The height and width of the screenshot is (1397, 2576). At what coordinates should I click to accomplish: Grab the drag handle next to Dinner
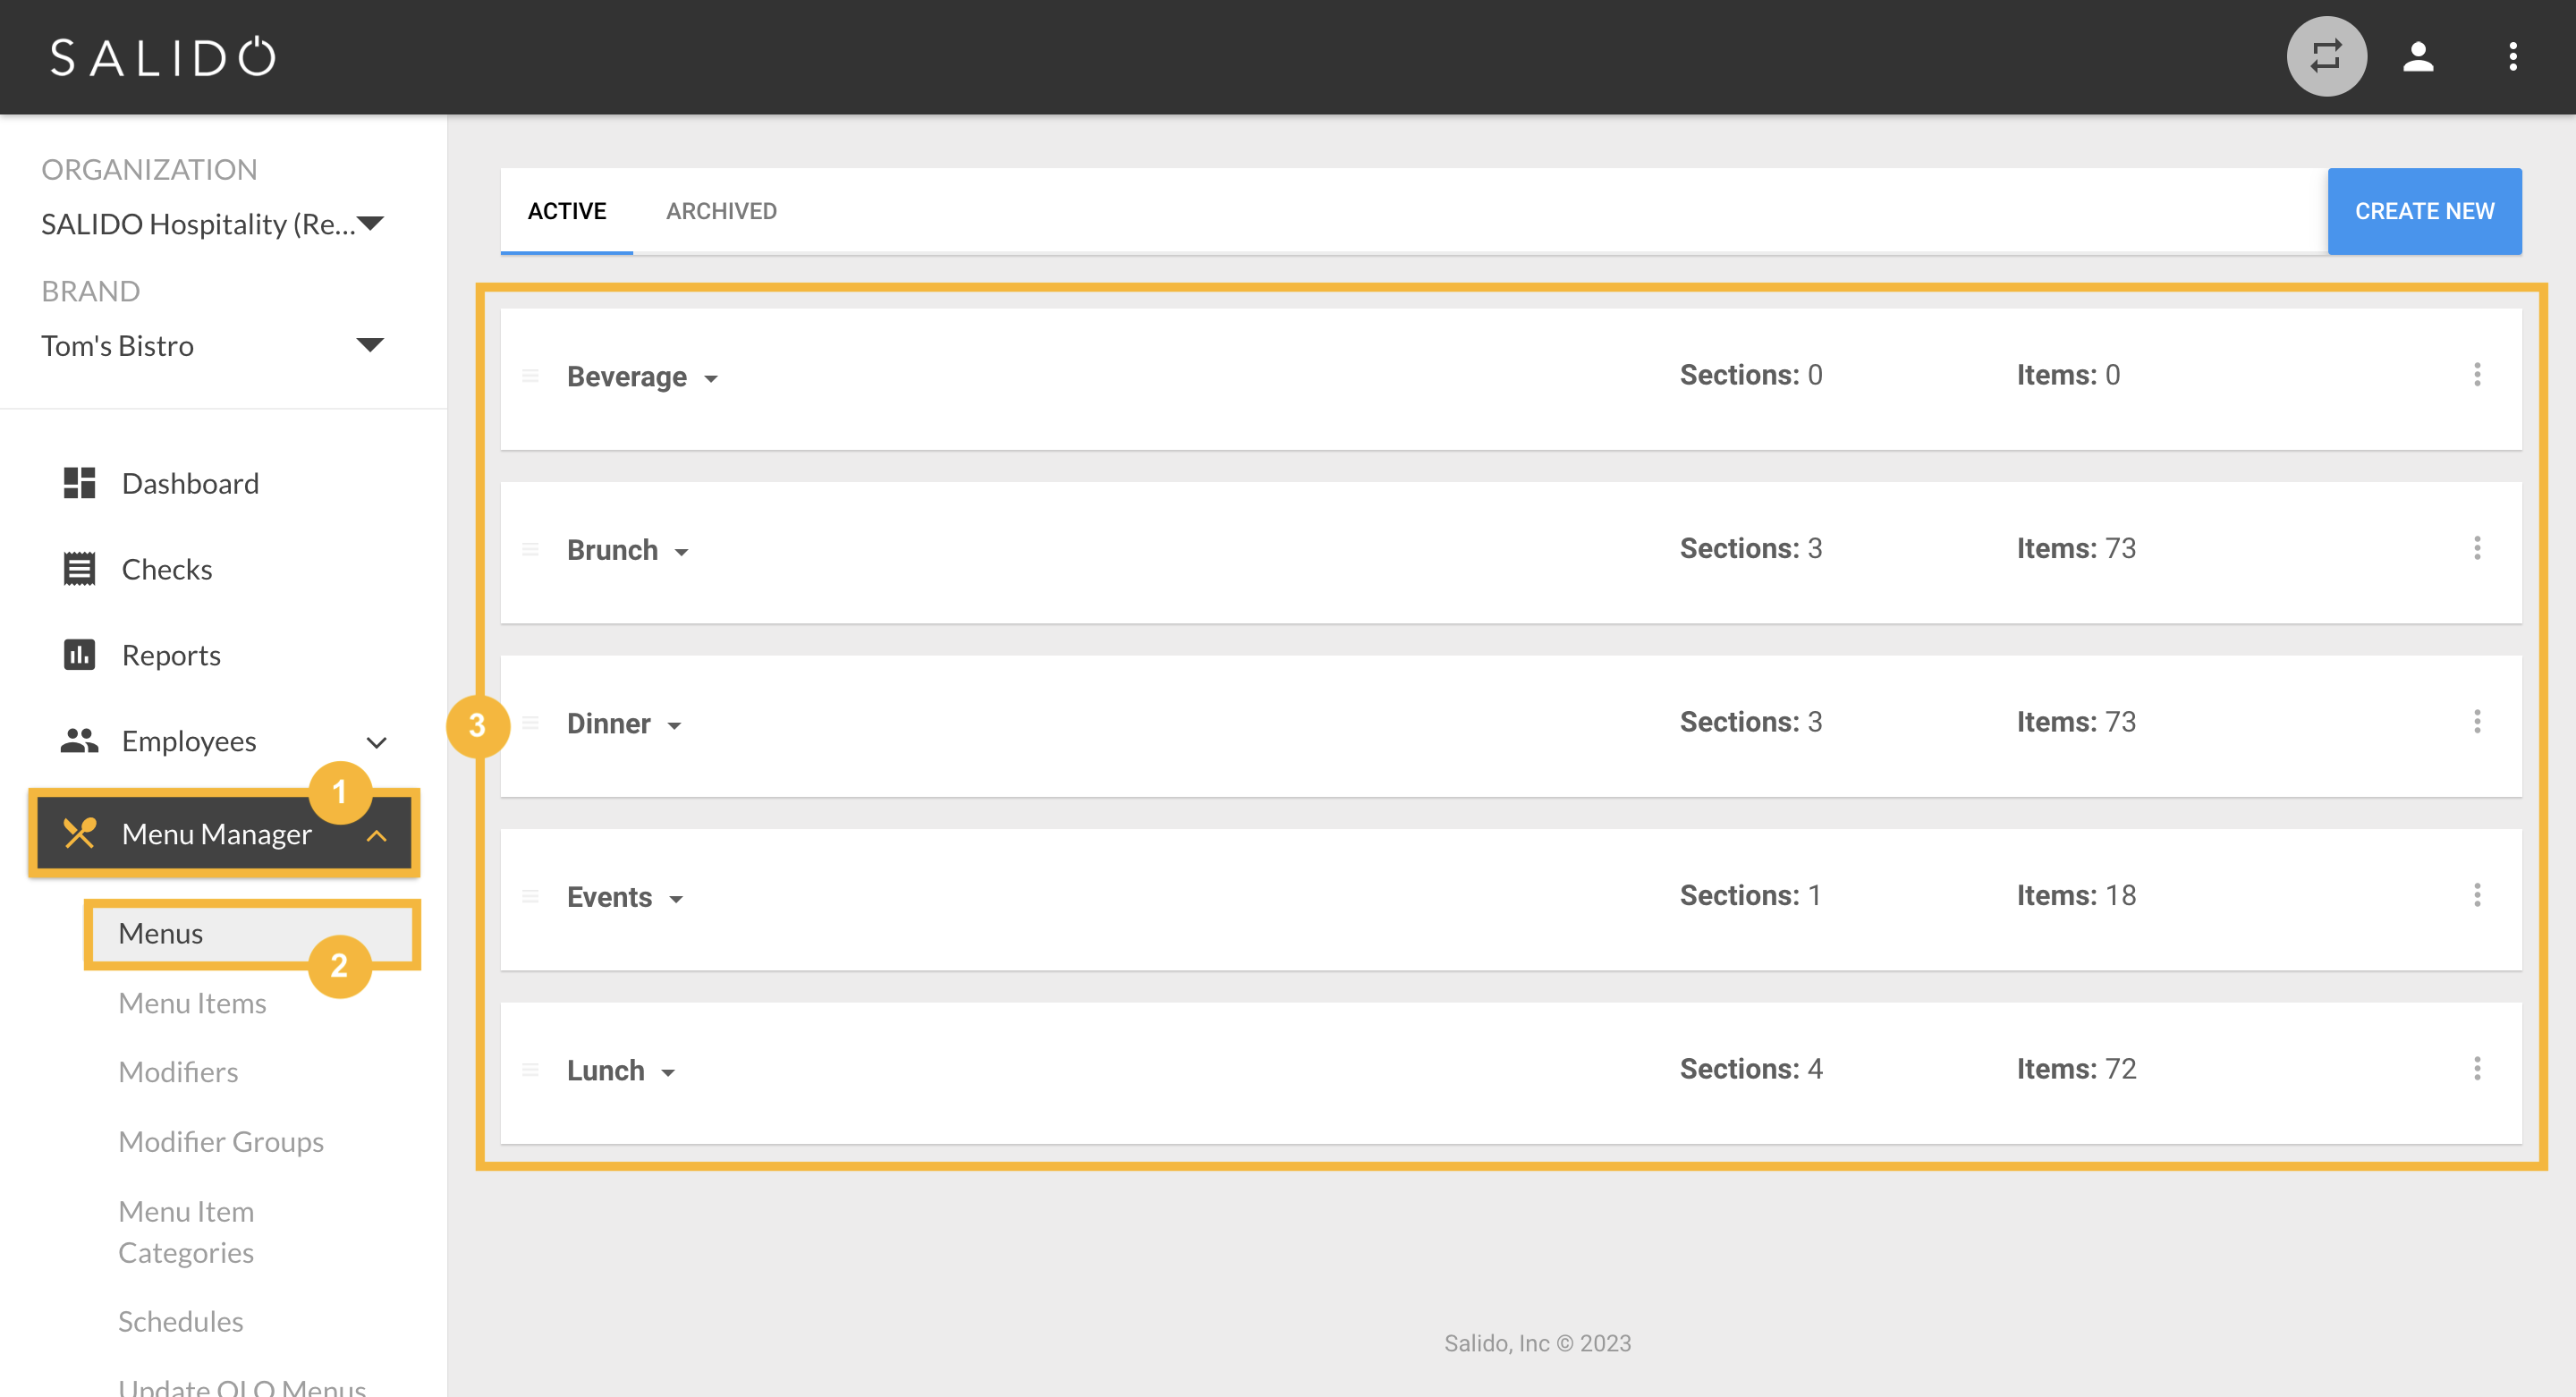click(531, 722)
